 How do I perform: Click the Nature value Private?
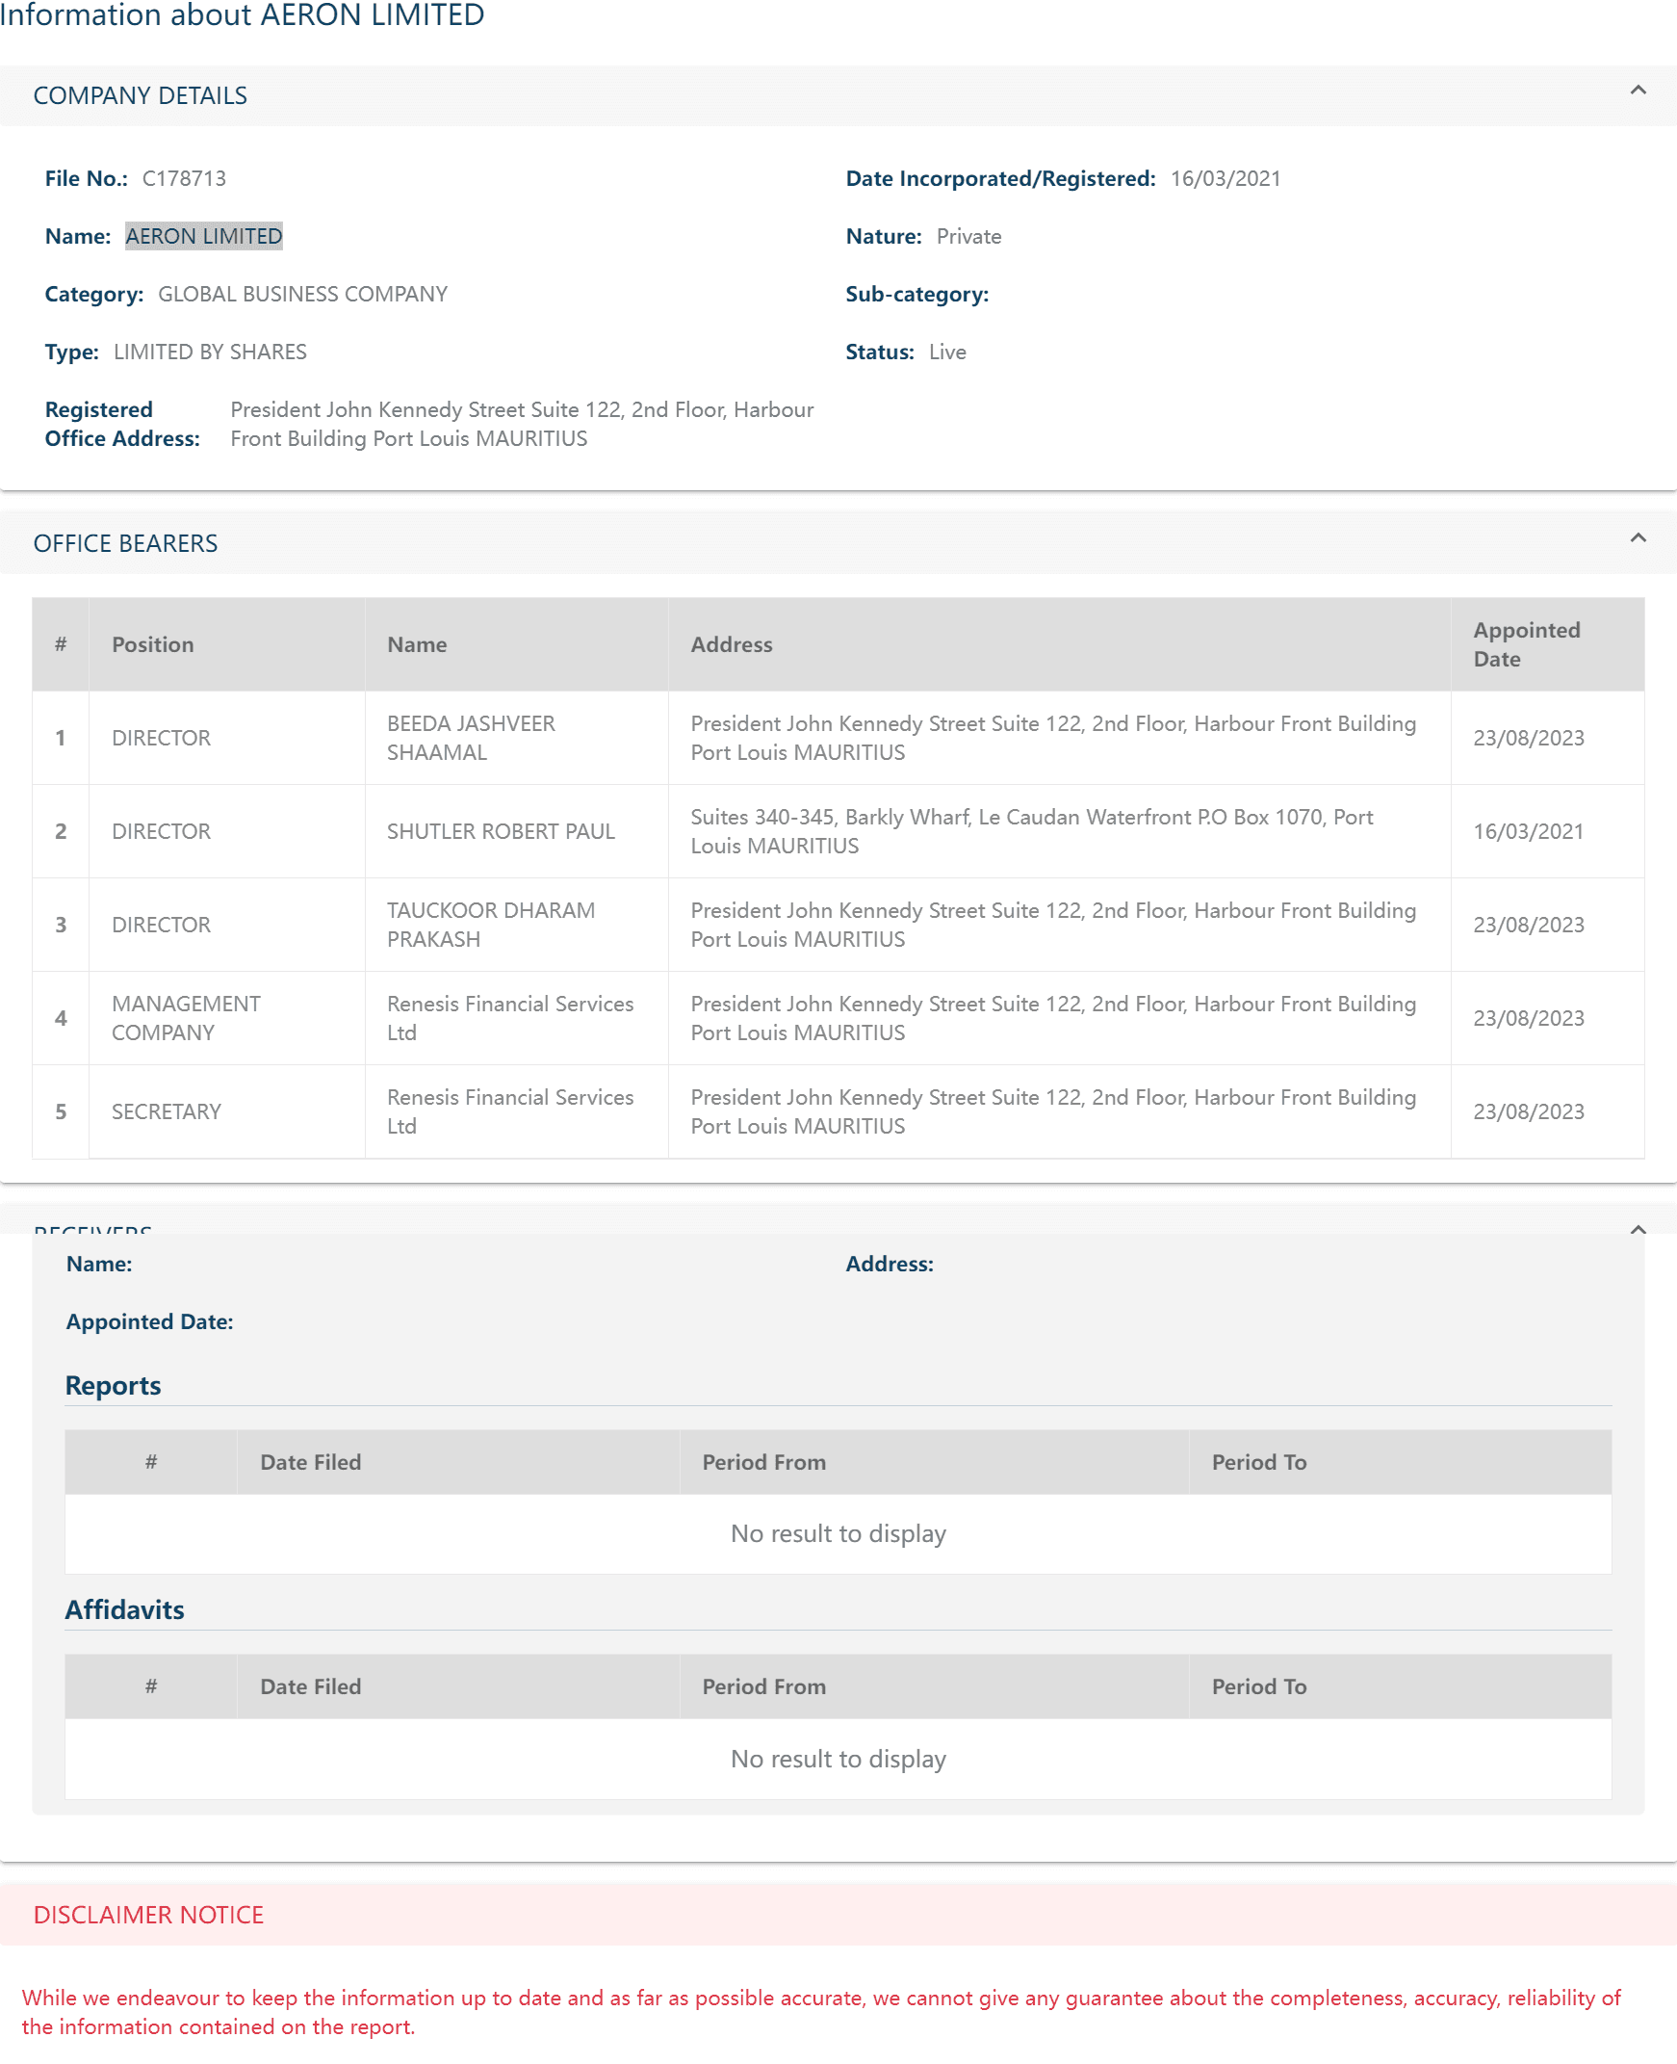(x=968, y=237)
